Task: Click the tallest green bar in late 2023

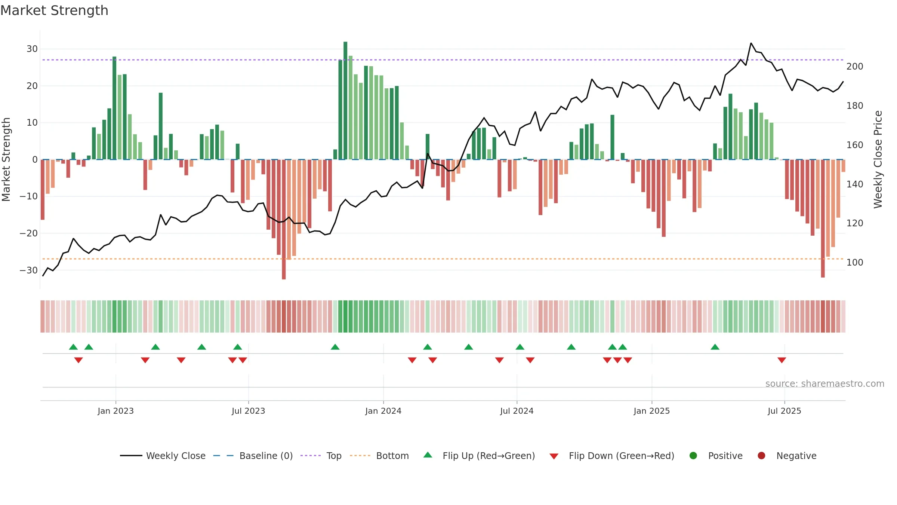Action: pos(345,100)
